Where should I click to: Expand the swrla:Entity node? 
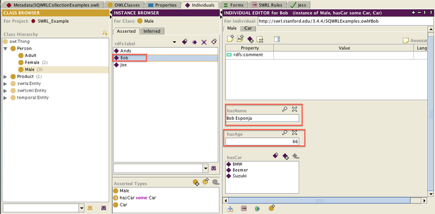click(x=5, y=83)
